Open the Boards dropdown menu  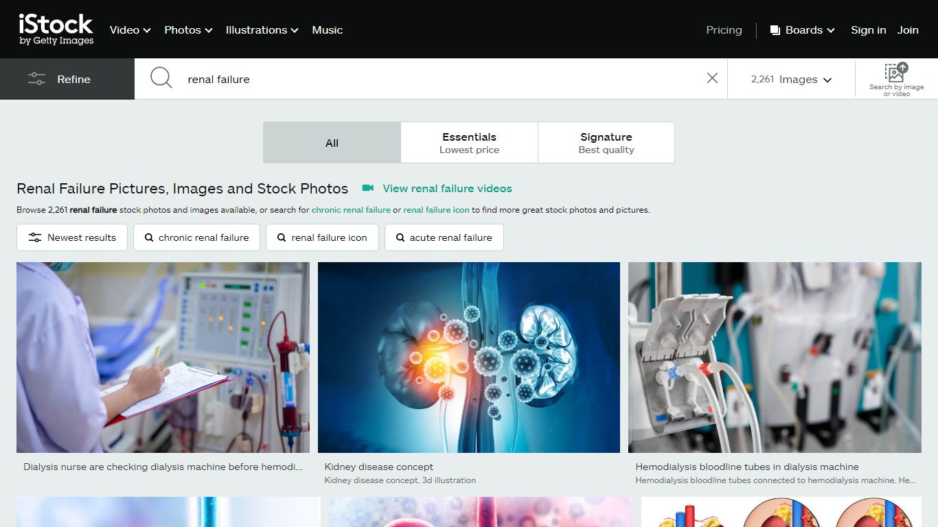coord(803,30)
